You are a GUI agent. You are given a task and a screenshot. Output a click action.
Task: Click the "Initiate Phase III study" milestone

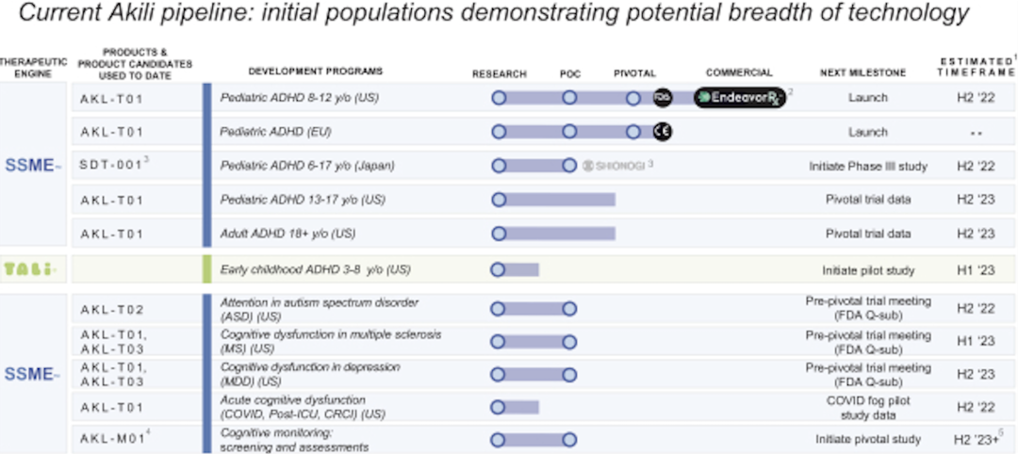point(867,166)
